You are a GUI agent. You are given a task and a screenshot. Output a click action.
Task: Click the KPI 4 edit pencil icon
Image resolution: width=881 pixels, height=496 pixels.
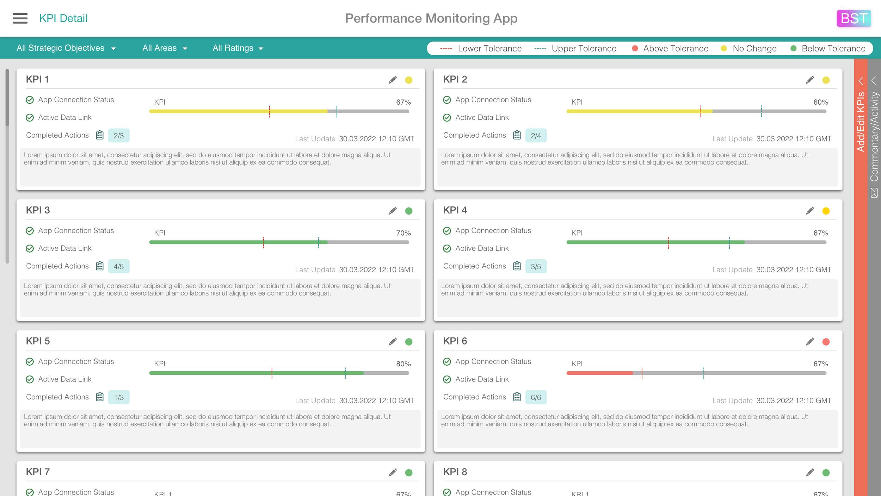click(x=810, y=211)
